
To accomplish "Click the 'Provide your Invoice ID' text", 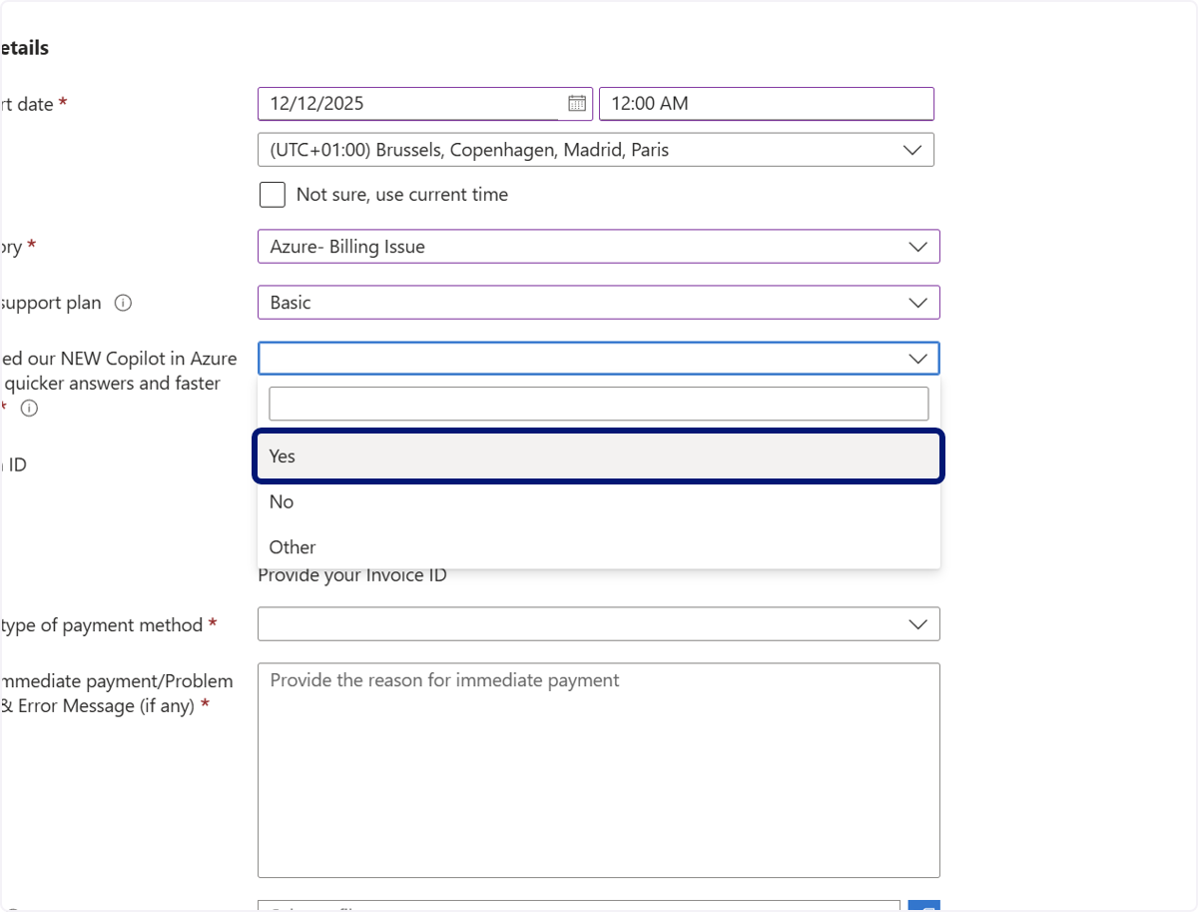I will click(x=352, y=575).
